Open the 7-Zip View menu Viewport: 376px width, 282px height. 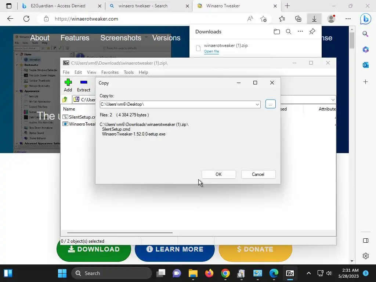91,72
